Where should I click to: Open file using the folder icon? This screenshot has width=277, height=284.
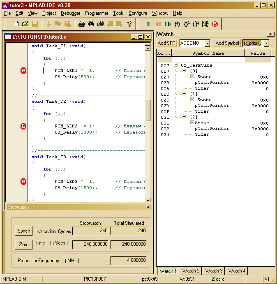tap(25, 24)
